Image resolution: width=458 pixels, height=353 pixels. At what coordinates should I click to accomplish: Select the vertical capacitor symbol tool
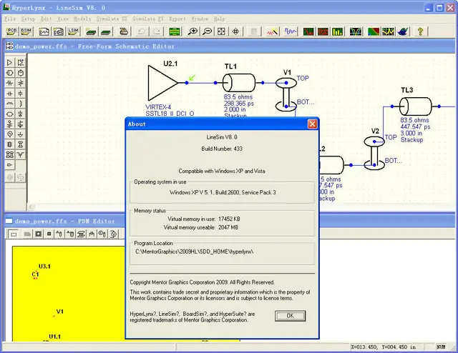20,94
